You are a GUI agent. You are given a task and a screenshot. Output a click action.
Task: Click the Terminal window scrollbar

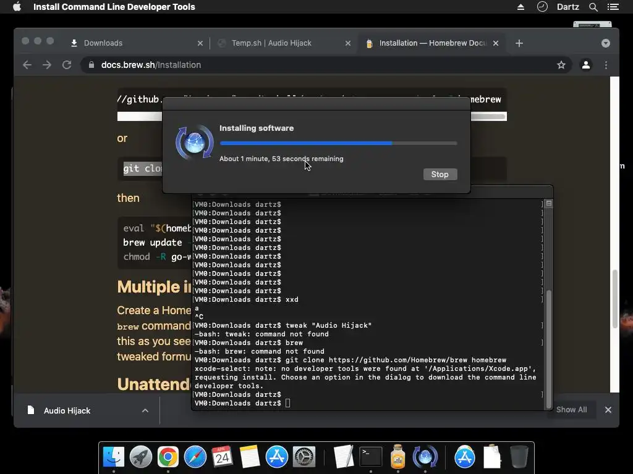pyautogui.click(x=548, y=349)
